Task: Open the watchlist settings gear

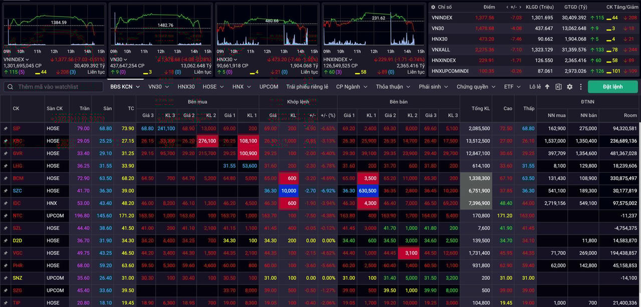Action: (570, 87)
